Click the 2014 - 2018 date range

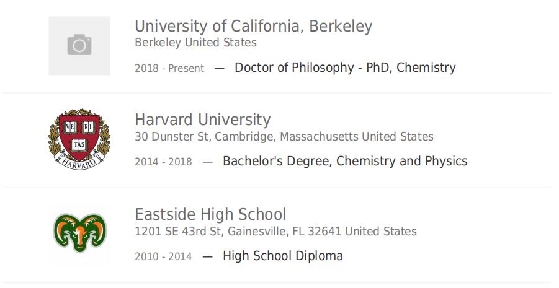point(163,162)
